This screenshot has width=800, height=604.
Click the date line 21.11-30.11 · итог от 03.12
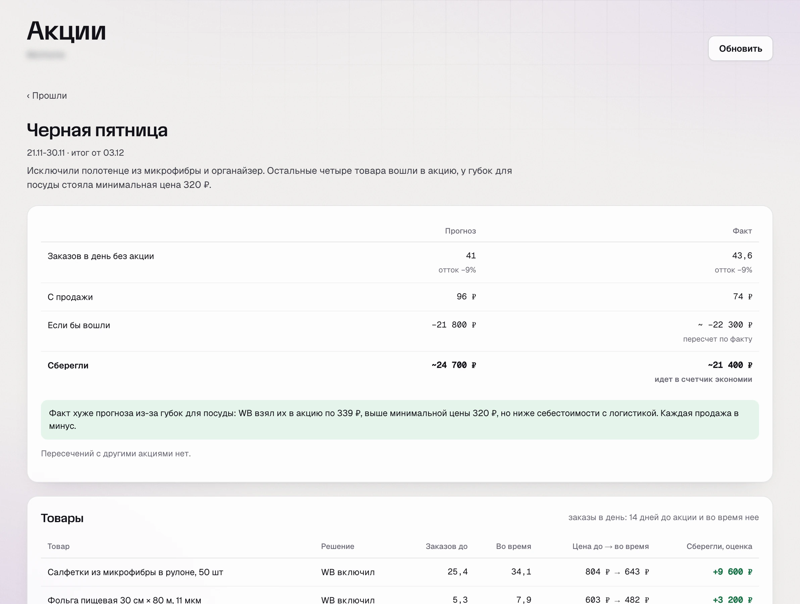click(x=75, y=153)
